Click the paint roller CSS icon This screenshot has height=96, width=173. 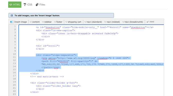(25, 5)
